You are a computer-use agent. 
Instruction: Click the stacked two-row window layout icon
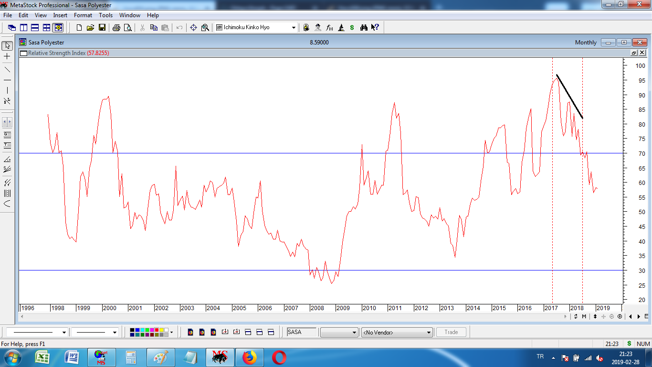pos(35,28)
